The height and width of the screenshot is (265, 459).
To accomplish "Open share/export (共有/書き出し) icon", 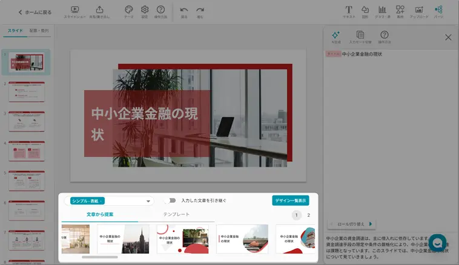I will 99,12.
